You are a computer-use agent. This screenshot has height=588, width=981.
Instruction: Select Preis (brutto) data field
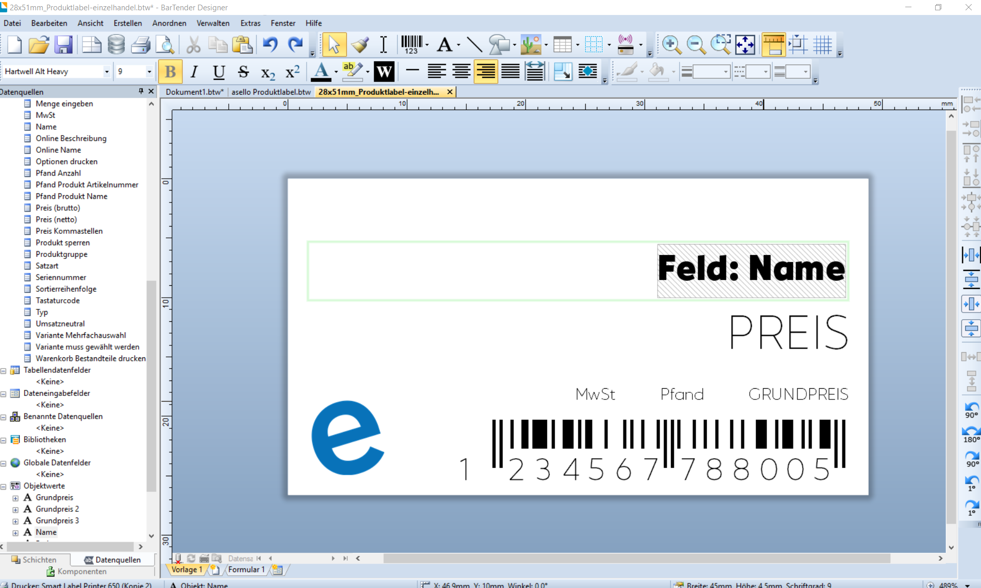(58, 208)
